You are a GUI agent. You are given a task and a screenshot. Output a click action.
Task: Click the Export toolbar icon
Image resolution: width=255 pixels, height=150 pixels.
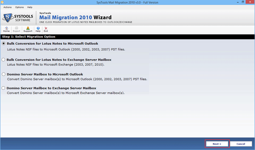click(16, 29)
